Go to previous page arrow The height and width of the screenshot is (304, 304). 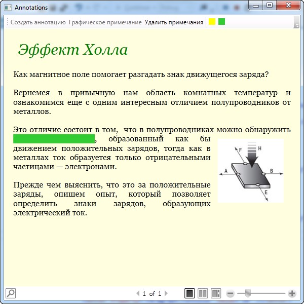coord(138,293)
